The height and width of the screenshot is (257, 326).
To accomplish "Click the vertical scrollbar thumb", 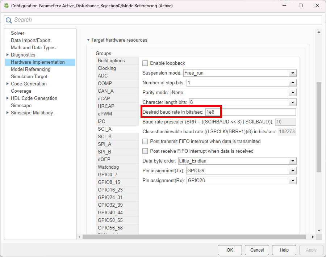I will (x=319, y=127).
